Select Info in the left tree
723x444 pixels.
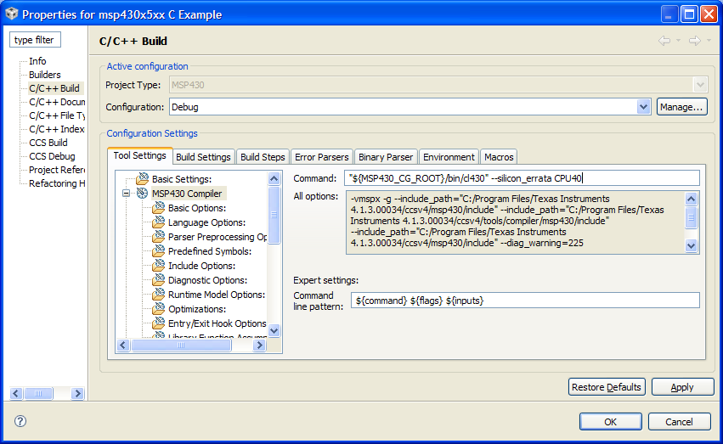(37, 61)
